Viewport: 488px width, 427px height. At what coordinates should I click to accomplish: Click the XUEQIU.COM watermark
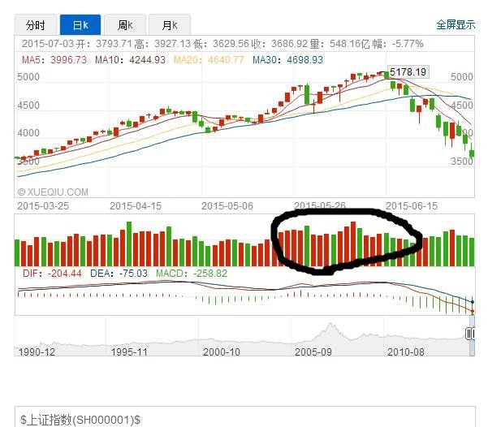pos(53,192)
